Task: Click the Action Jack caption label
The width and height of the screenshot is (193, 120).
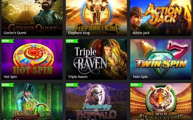Action: 141,33
